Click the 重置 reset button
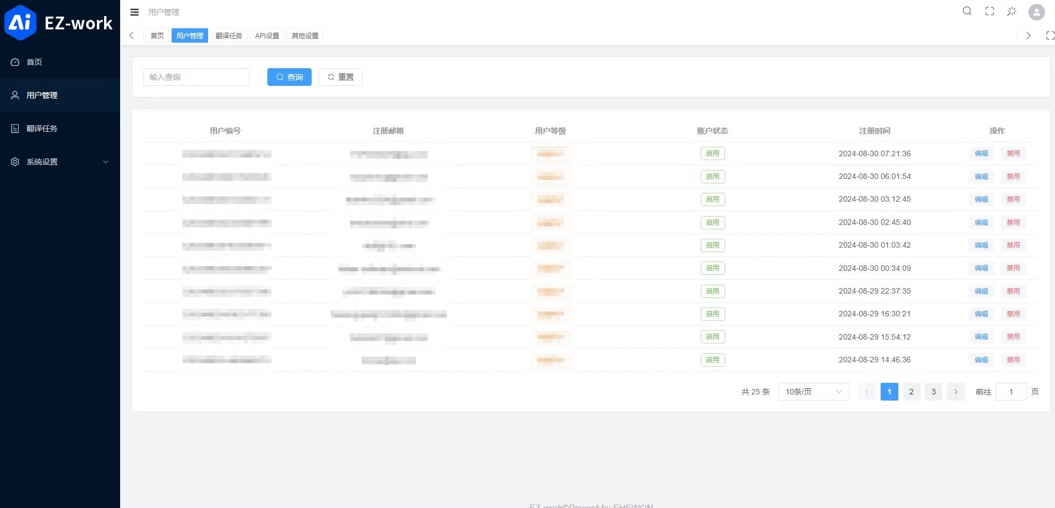 pos(340,77)
